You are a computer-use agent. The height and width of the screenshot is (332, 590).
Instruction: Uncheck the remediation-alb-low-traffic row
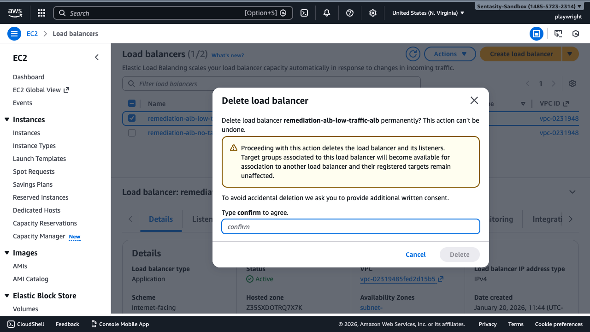[x=131, y=118]
